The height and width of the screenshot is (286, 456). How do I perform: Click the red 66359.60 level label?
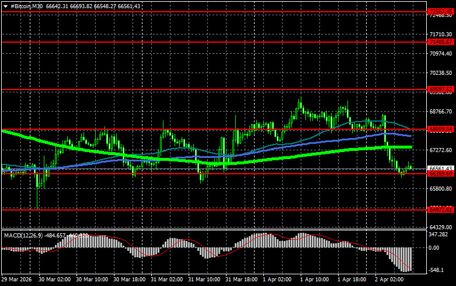coord(441,174)
